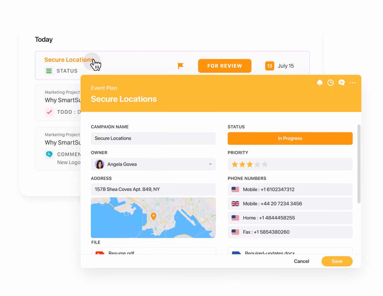Screen dimensions: 383x296
Task: Click the notification bell icon
Action: pos(320,83)
